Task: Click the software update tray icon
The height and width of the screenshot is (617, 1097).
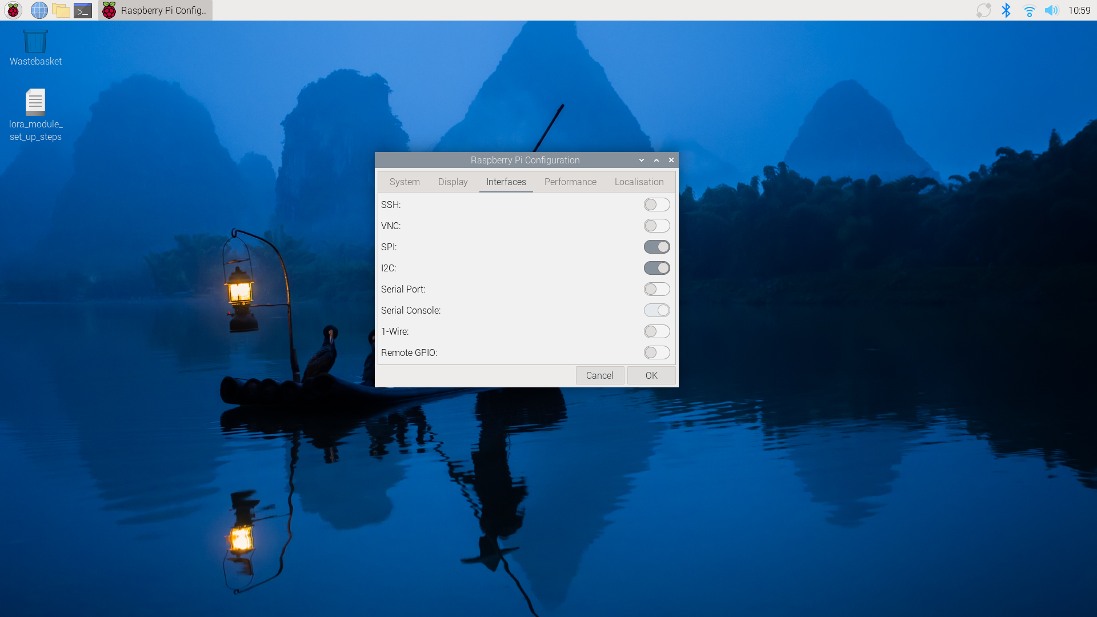Action: tap(983, 10)
